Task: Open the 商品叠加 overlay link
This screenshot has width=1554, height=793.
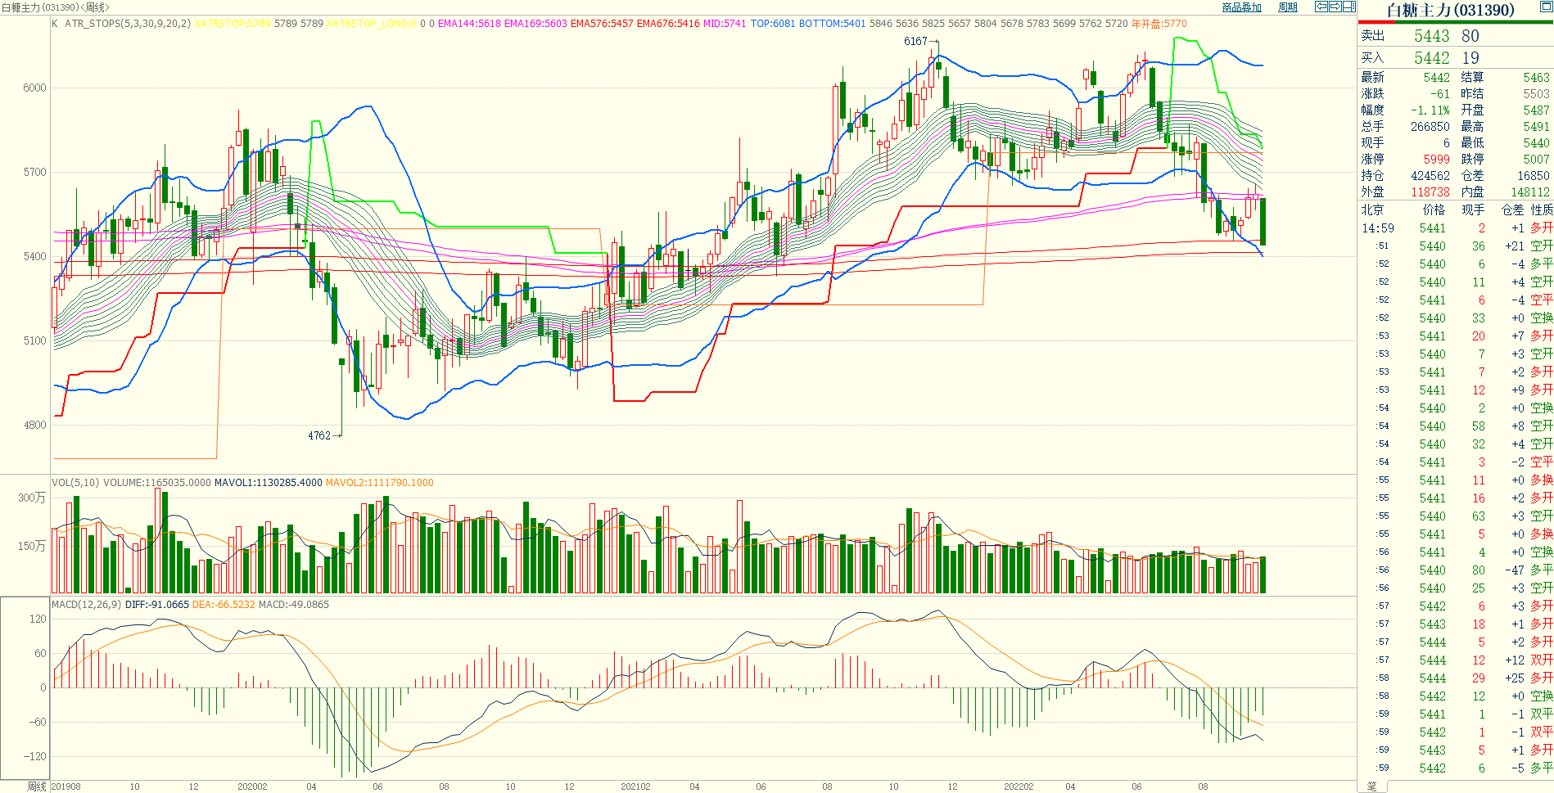Action: 1241,7
